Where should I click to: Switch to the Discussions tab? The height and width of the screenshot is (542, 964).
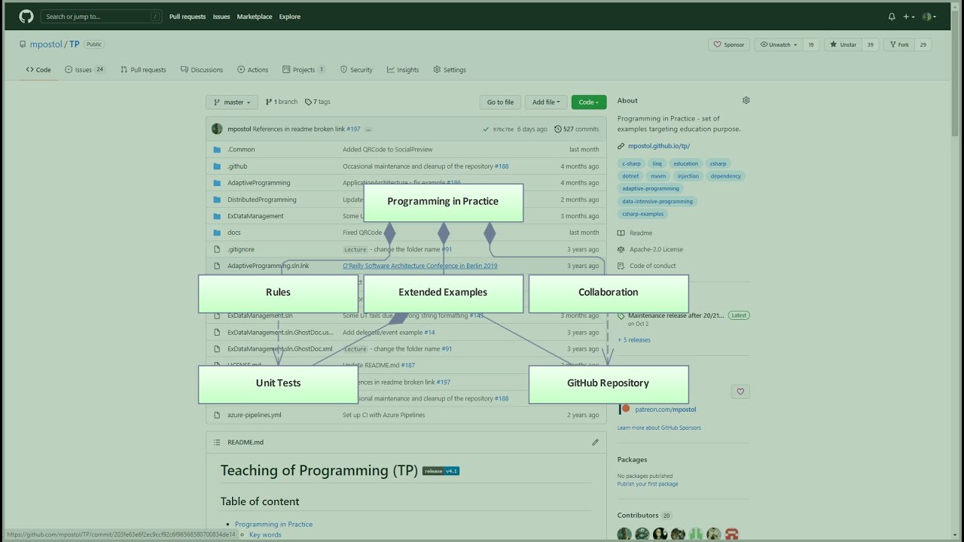coord(202,70)
